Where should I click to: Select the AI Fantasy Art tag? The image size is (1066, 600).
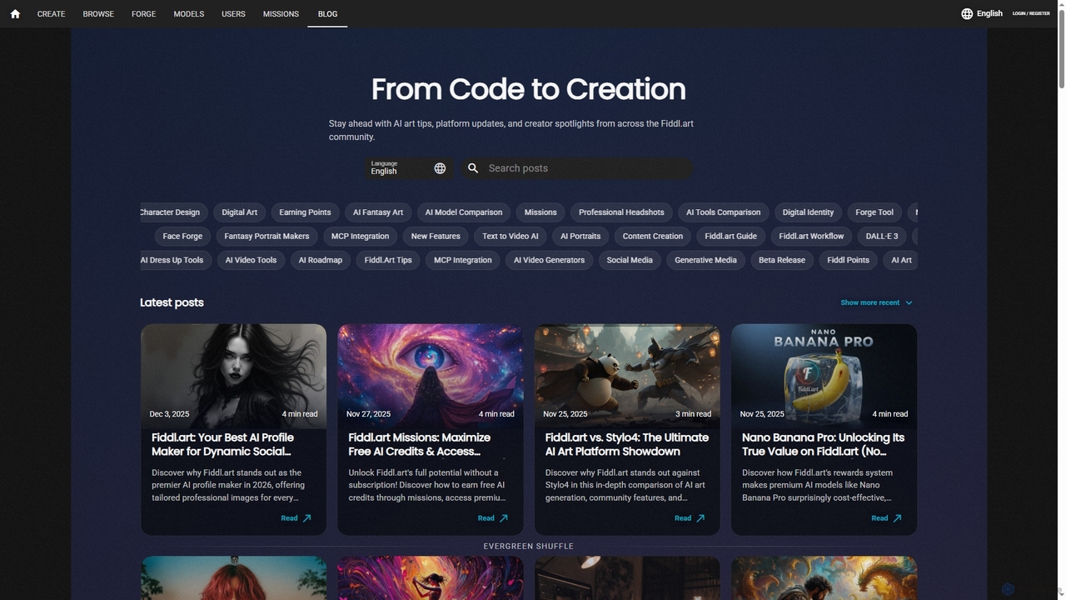click(378, 212)
